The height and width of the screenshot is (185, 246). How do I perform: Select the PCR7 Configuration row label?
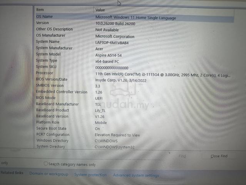point(53,135)
